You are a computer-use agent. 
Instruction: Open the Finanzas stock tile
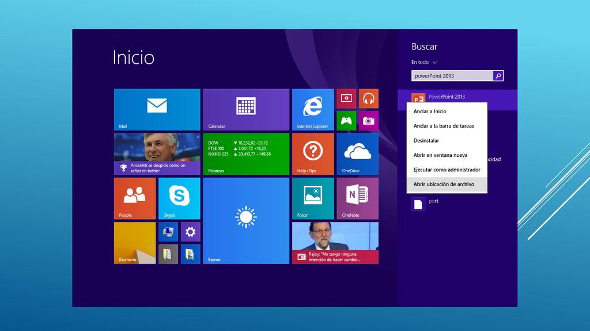coord(246,154)
